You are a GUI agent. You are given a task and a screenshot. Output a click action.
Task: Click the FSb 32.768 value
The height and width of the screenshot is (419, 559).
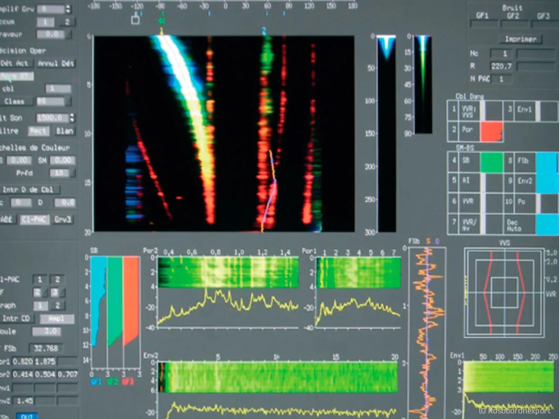click(x=46, y=348)
